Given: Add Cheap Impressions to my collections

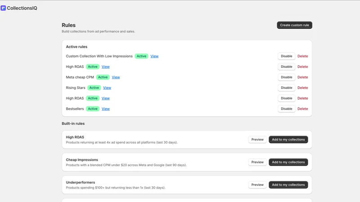Looking at the screenshot, I should [x=288, y=162].
